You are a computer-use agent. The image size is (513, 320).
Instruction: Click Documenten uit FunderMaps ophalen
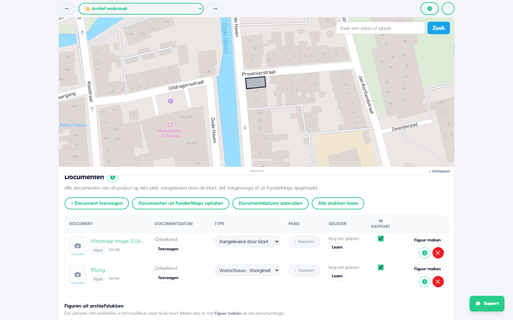coord(181,203)
